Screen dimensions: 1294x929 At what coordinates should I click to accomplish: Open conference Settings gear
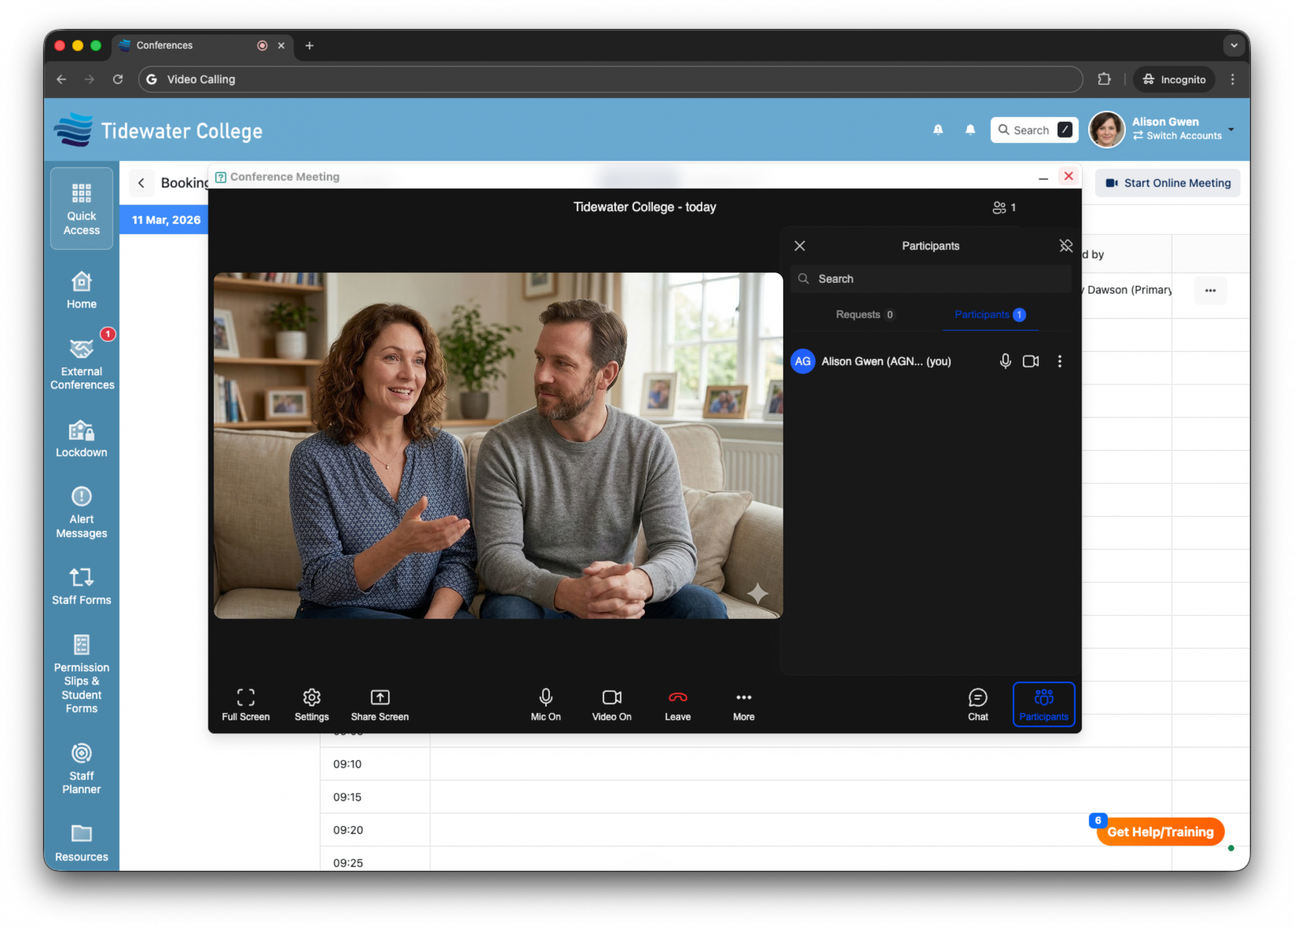click(x=311, y=704)
